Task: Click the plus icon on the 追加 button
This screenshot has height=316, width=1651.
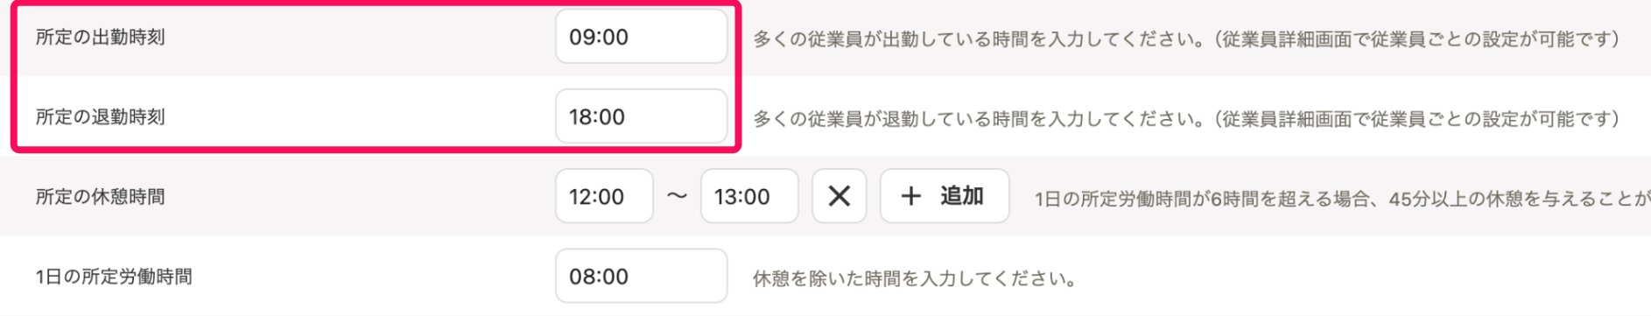Action: pyautogui.click(x=910, y=196)
